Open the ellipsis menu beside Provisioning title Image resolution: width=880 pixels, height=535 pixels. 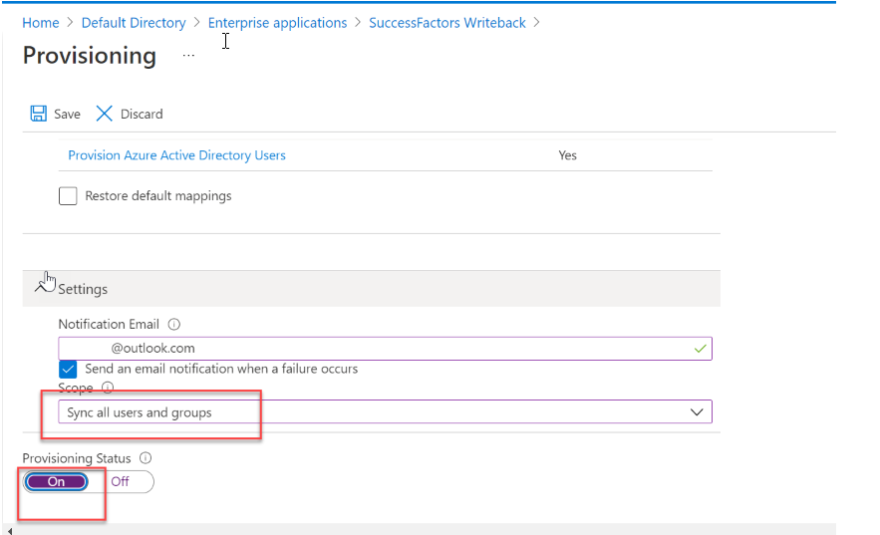(x=188, y=56)
